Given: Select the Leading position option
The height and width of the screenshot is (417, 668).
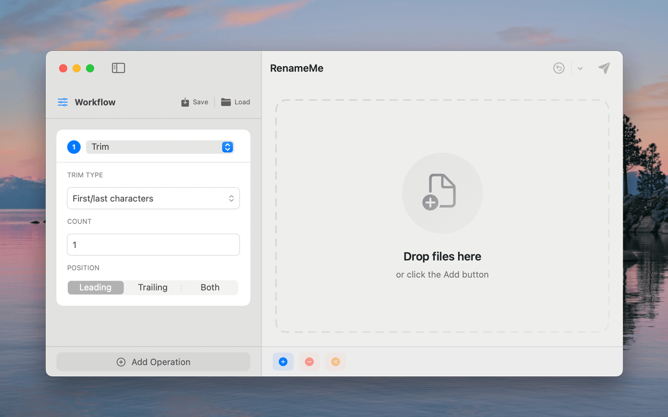Looking at the screenshot, I should [96, 287].
